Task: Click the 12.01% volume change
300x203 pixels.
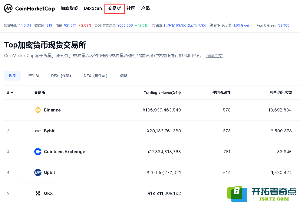Action: tap(142, 25)
